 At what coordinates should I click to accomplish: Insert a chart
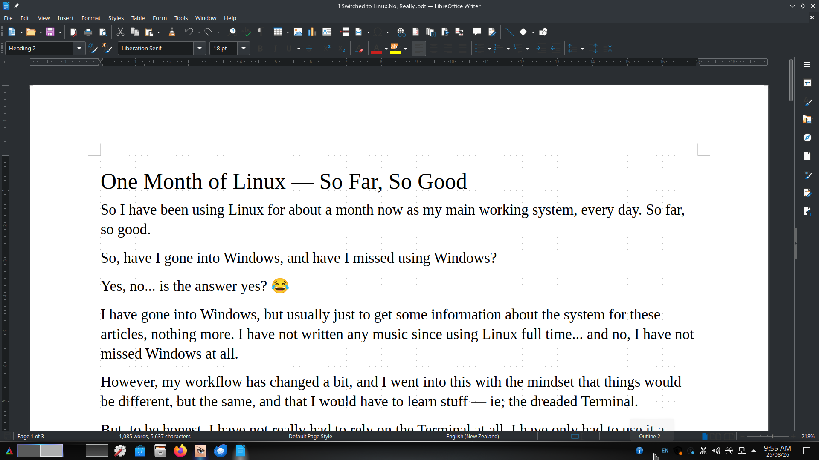pyautogui.click(x=312, y=32)
